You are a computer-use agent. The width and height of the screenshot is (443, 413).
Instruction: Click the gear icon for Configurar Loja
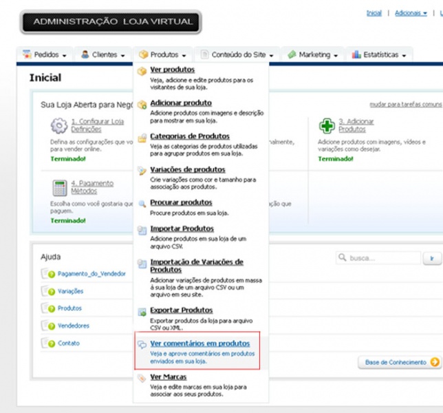click(x=59, y=126)
